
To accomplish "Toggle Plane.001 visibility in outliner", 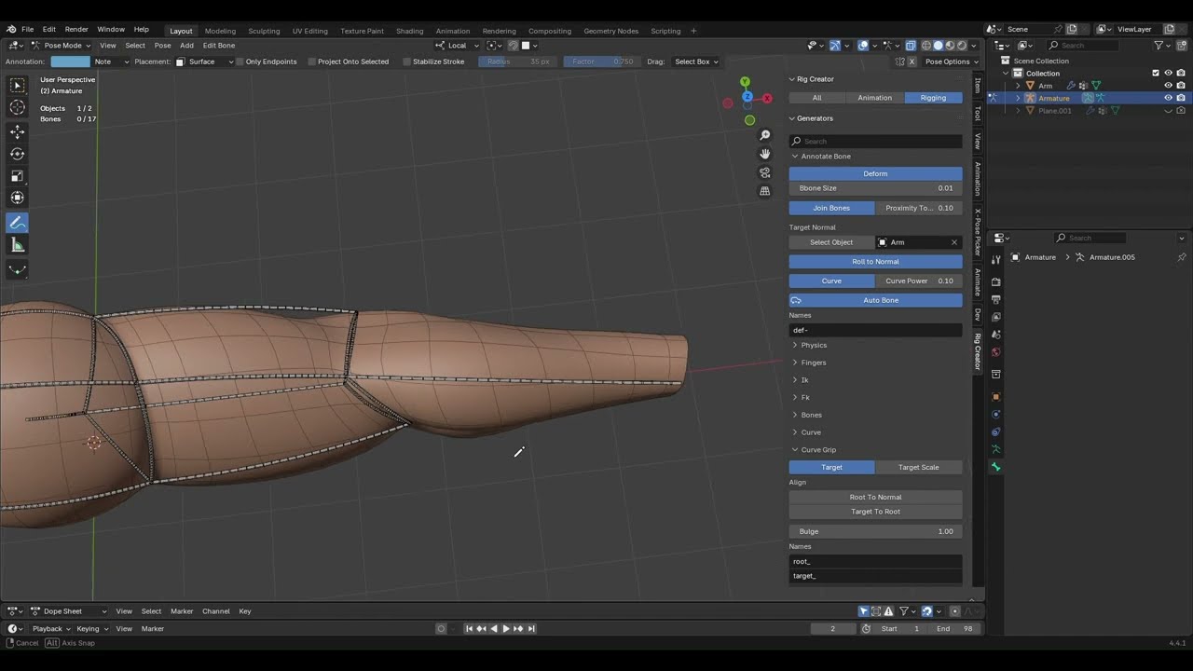I will (x=1168, y=110).
